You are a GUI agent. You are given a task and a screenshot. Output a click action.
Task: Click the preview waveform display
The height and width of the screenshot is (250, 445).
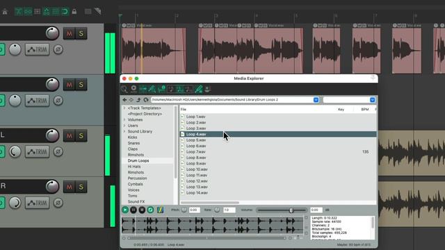(x=213, y=225)
